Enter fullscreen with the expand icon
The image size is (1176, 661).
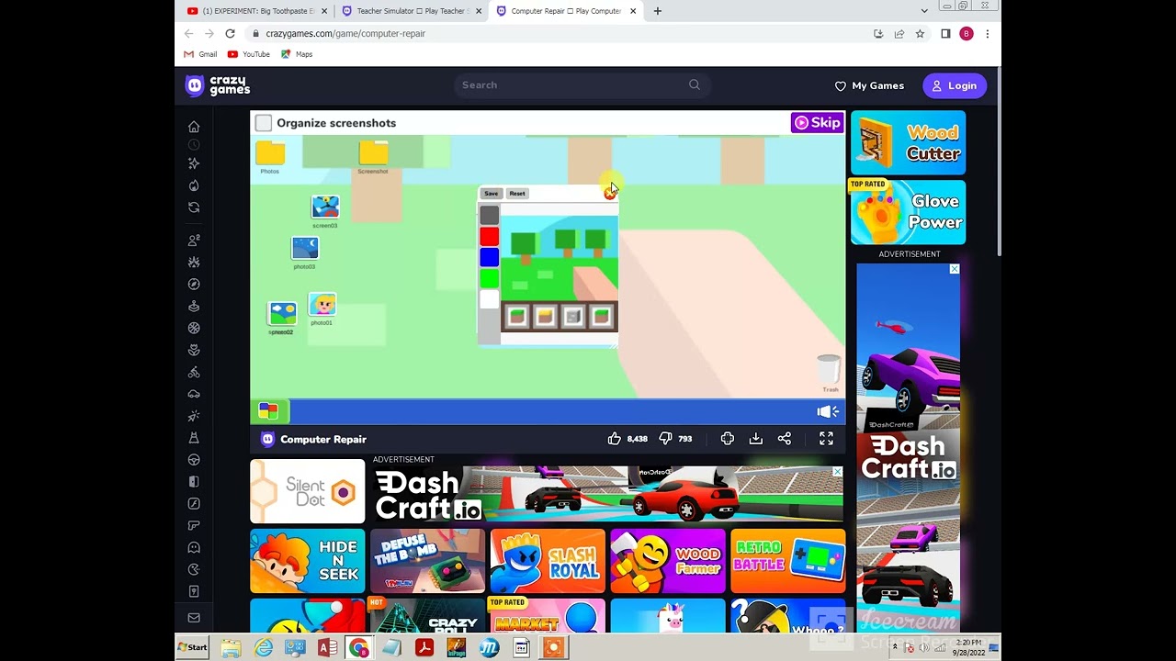[826, 439]
